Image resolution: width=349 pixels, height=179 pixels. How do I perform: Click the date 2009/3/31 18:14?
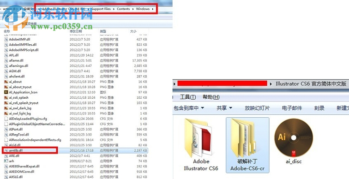click(81, 140)
